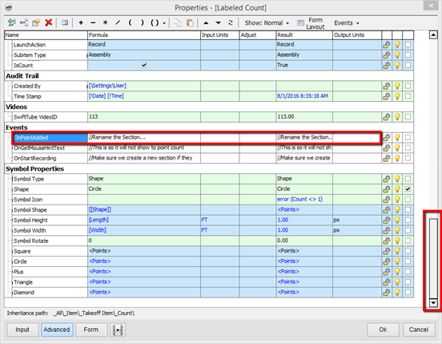Tick the checkbox on Symbol Rotate row
Screen dimensions: 442x344
408,241
